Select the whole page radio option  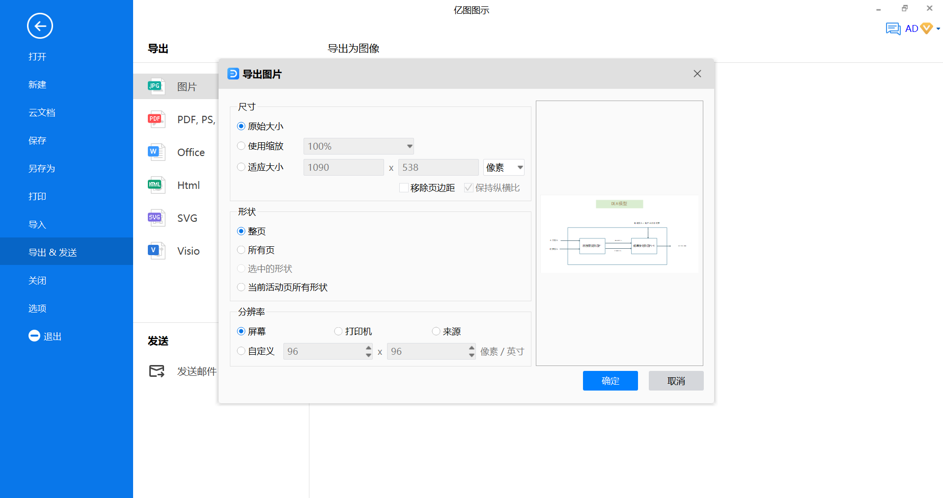241,231
